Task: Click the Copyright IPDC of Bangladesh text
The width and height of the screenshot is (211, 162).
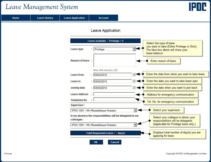Action: (186, 154)
